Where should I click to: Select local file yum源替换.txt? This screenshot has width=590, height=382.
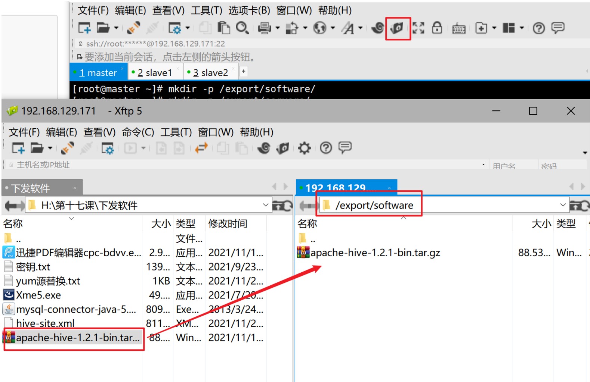click(48, 281)
